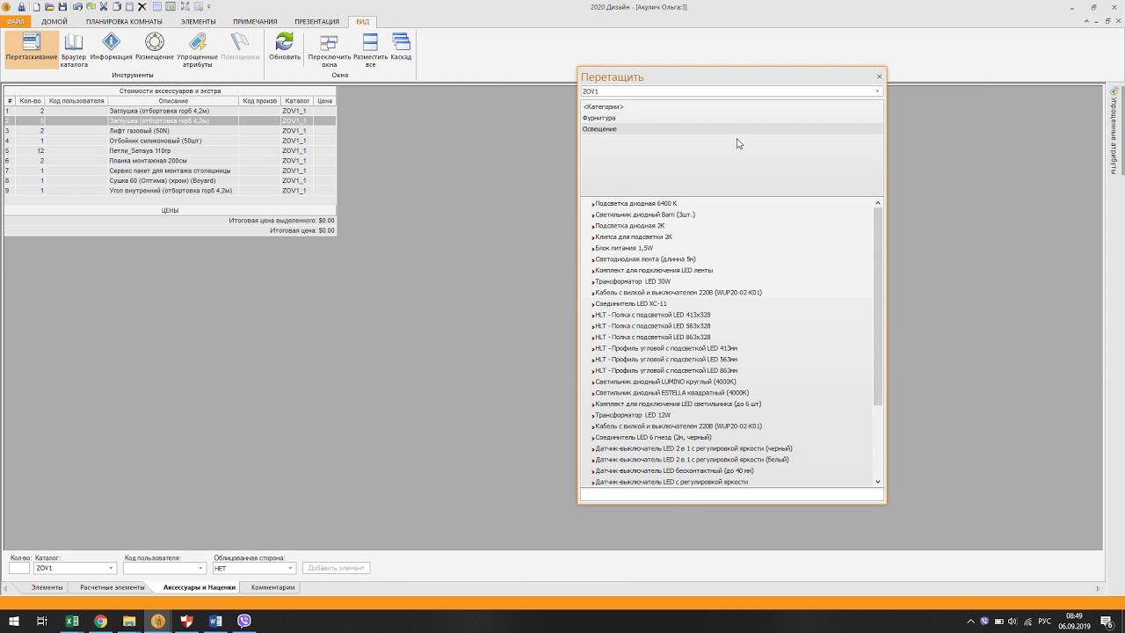Click the Кол-во input field
The width and height of the screenshot is (1125, 633).
[x=19, y=568]
